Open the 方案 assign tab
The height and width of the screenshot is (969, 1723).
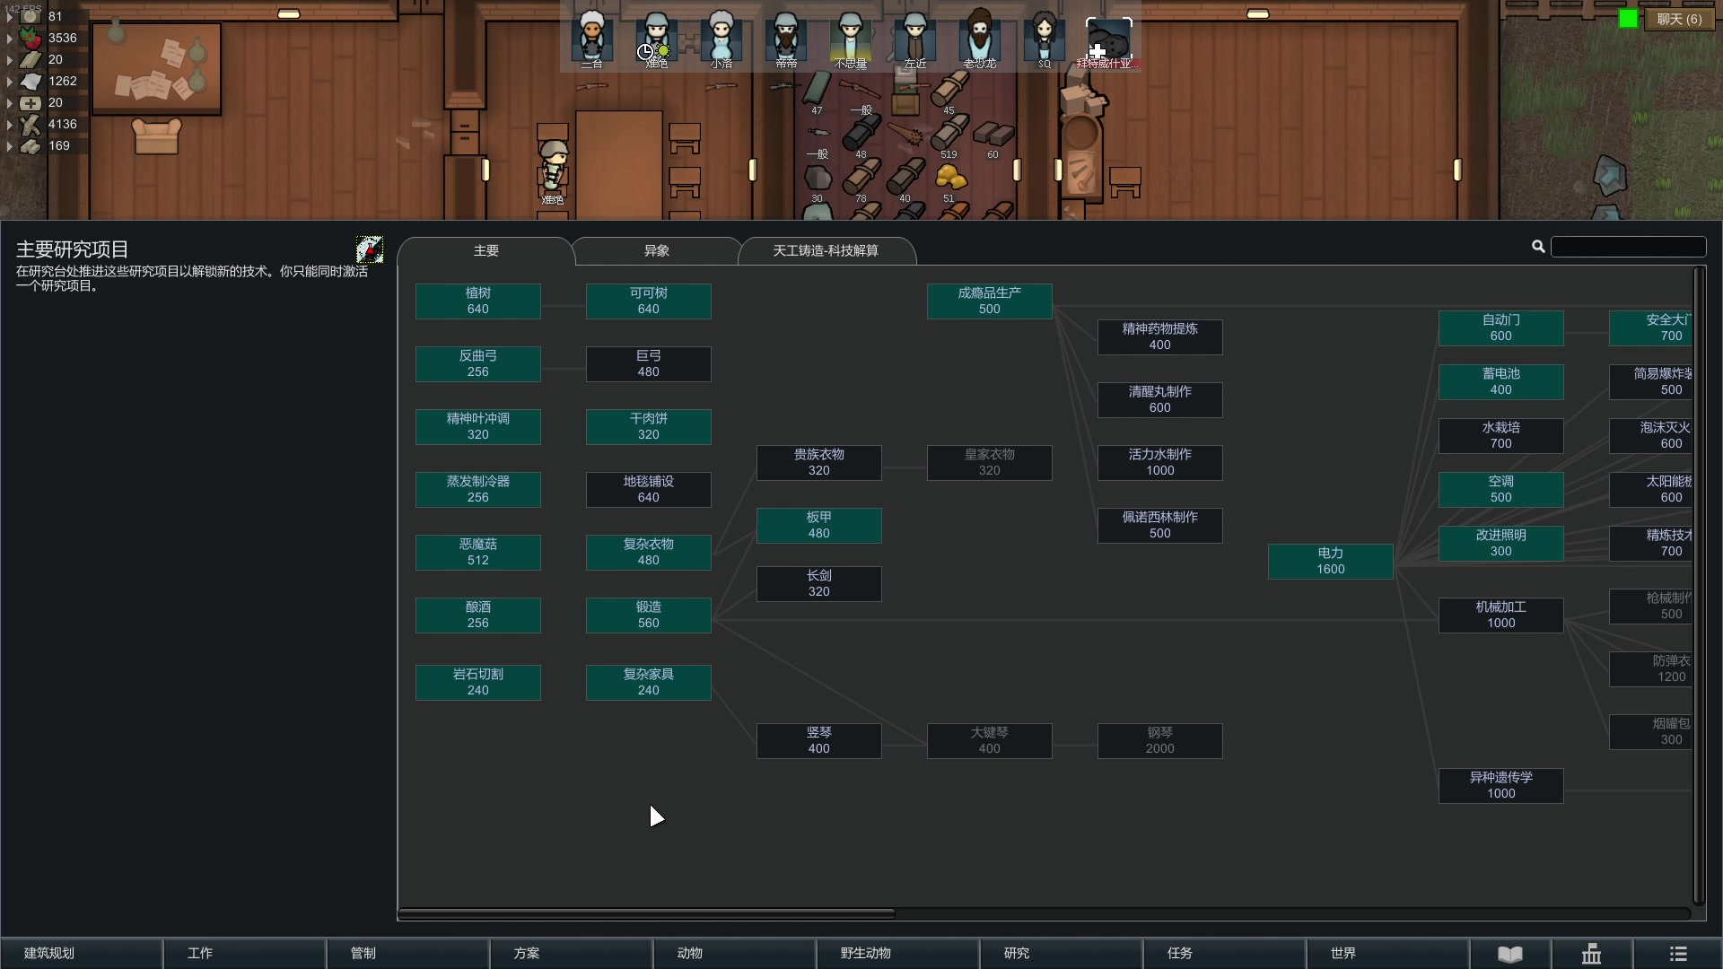572,953
